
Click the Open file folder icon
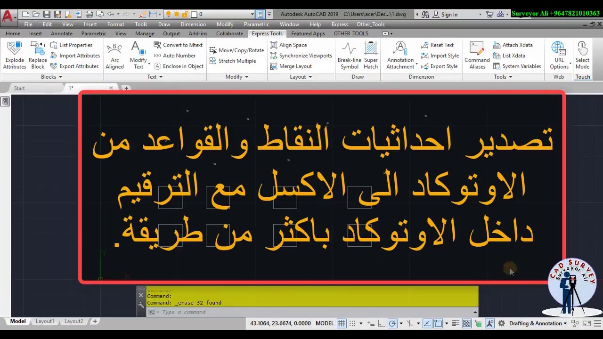pos(36,15)
